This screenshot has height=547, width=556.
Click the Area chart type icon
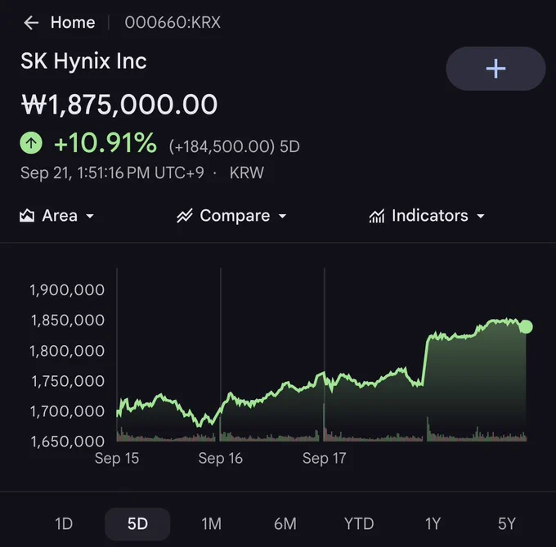click(27, 216)
